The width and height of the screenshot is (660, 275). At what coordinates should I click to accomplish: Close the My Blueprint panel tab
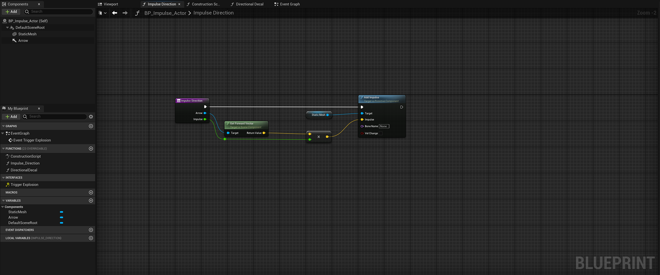[39, 108]
